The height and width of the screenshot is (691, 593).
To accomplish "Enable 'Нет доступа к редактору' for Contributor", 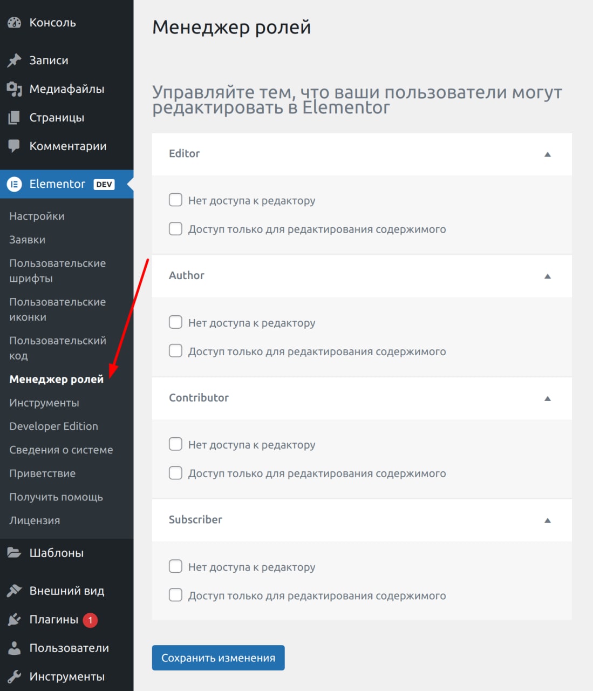I will pyautogui.click(x=175, y=444).
